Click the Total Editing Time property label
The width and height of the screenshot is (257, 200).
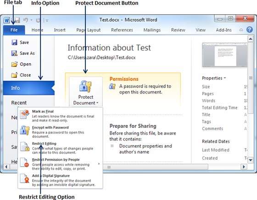pyautogui.click(x=220, y=108)
